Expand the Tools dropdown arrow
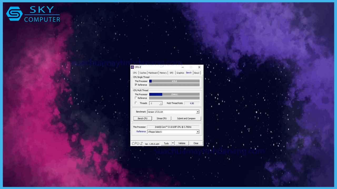Screen dimensions: 337x189 (173, 143)
